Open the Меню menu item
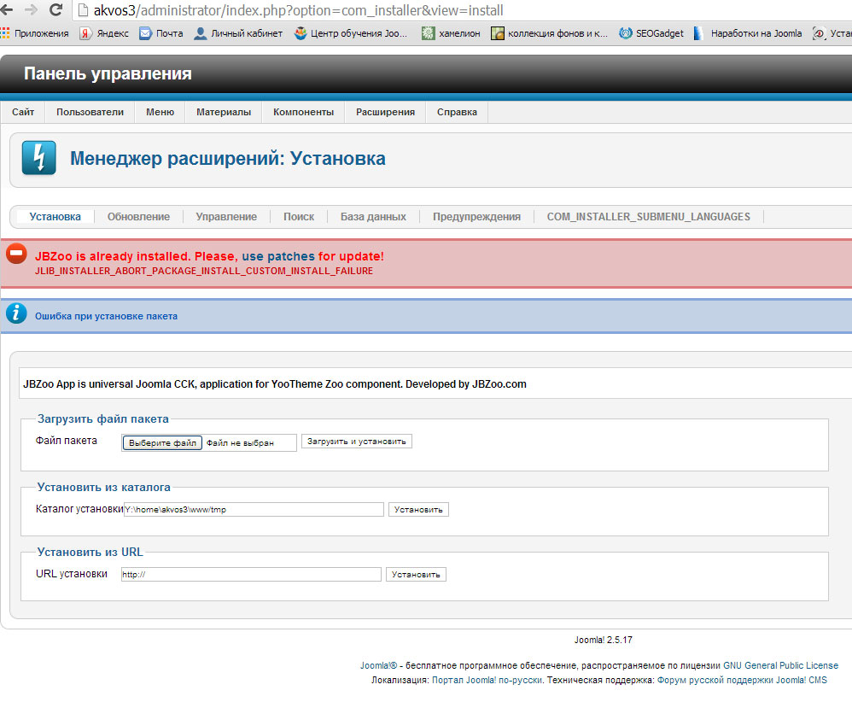Image resolution: width=852 pixels, height=708 pixels. pos(160,112)
